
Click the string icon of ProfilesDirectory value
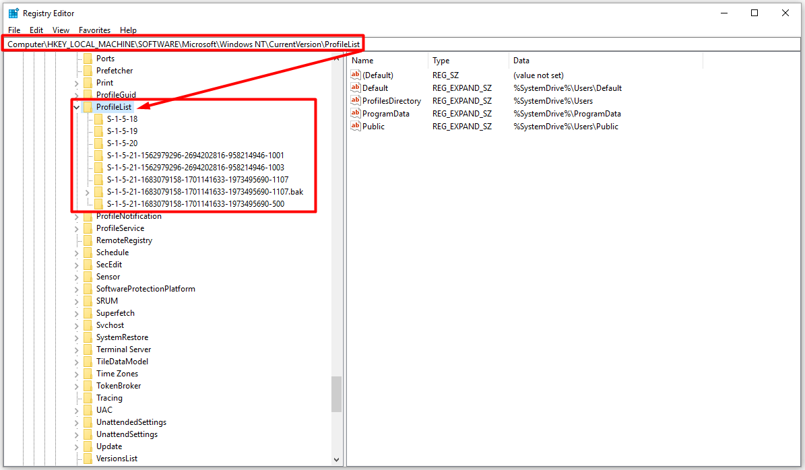coord(355,100)
